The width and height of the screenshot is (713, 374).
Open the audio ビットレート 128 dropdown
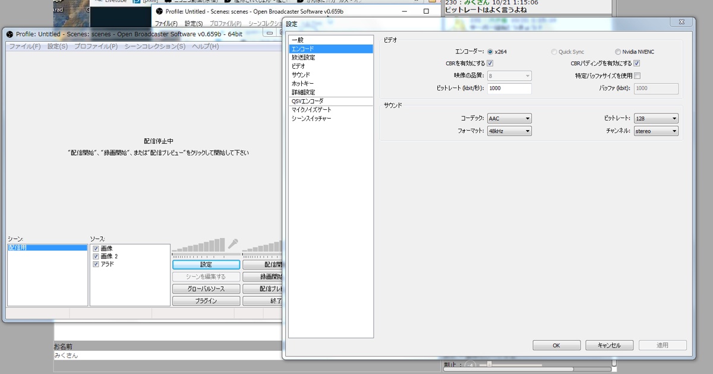coord(656,118)
